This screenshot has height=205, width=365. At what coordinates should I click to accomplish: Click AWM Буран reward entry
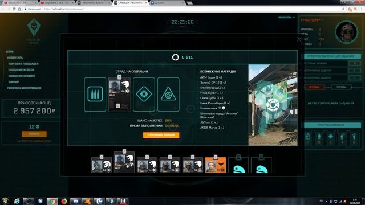pos(211,77)
